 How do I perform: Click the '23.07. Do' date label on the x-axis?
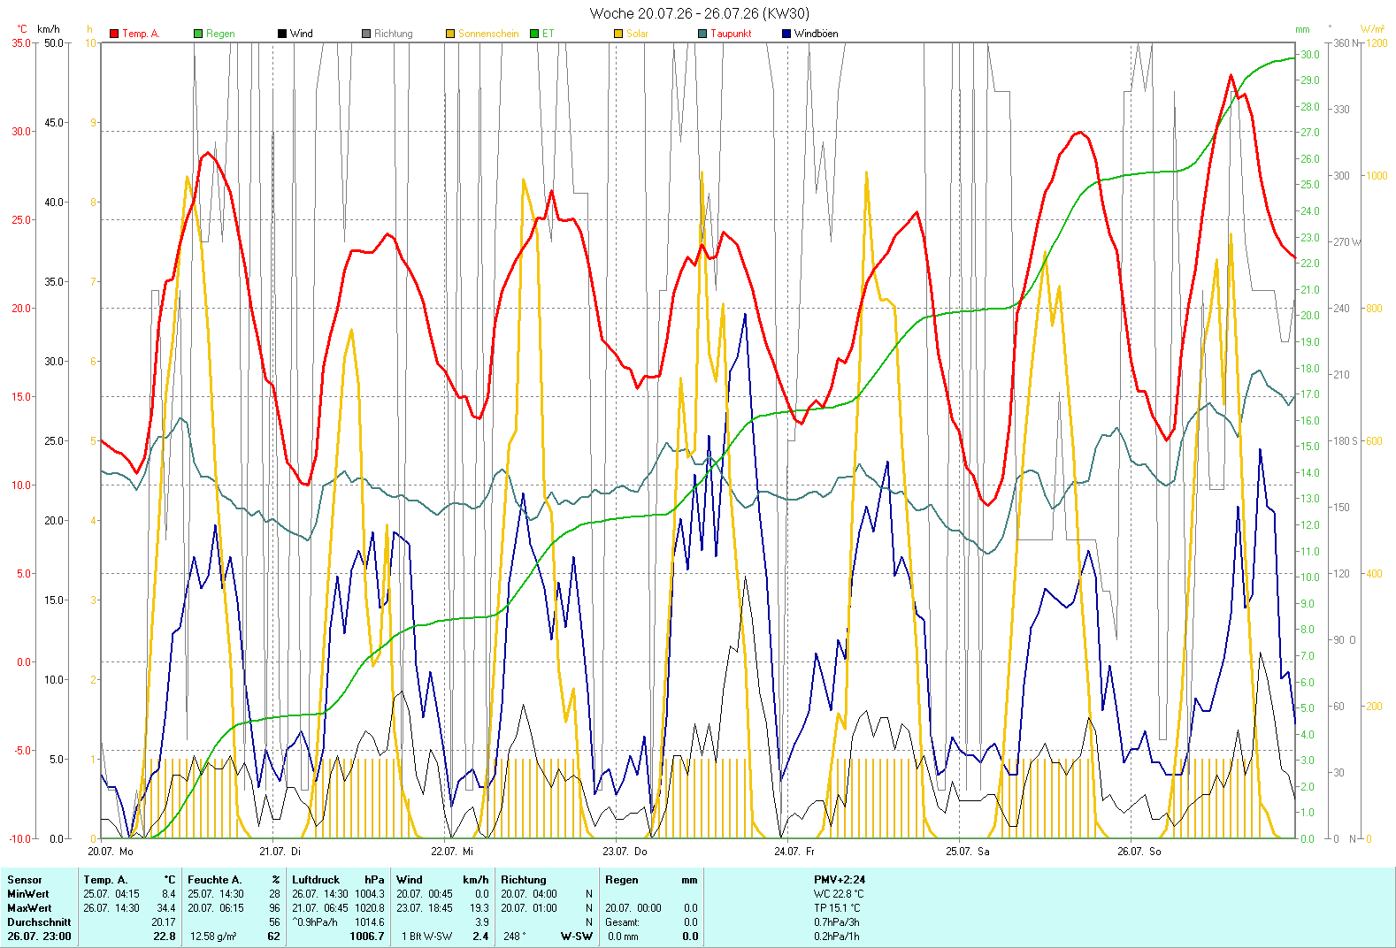[625, 852]
